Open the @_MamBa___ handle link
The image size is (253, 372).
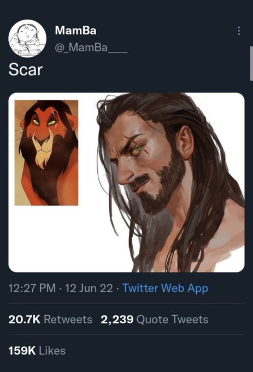tap(91, 48)
